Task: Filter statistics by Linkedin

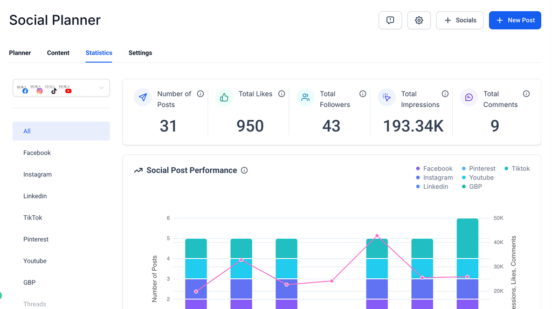Action: [35, 196]
